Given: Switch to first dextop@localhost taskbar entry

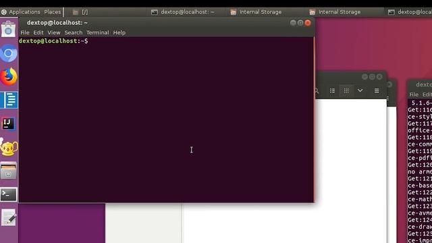Looking at the screenshot, I should [x=183, y=12].
